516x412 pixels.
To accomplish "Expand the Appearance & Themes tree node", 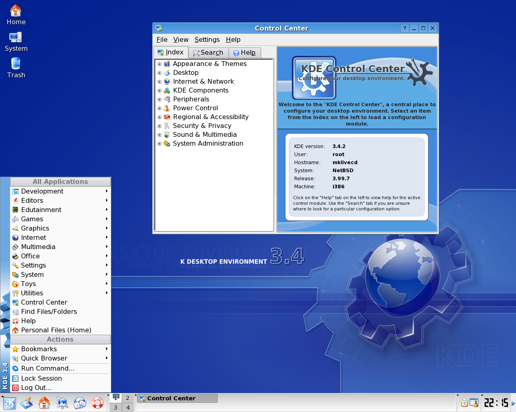I will click(x=159, y=64).
